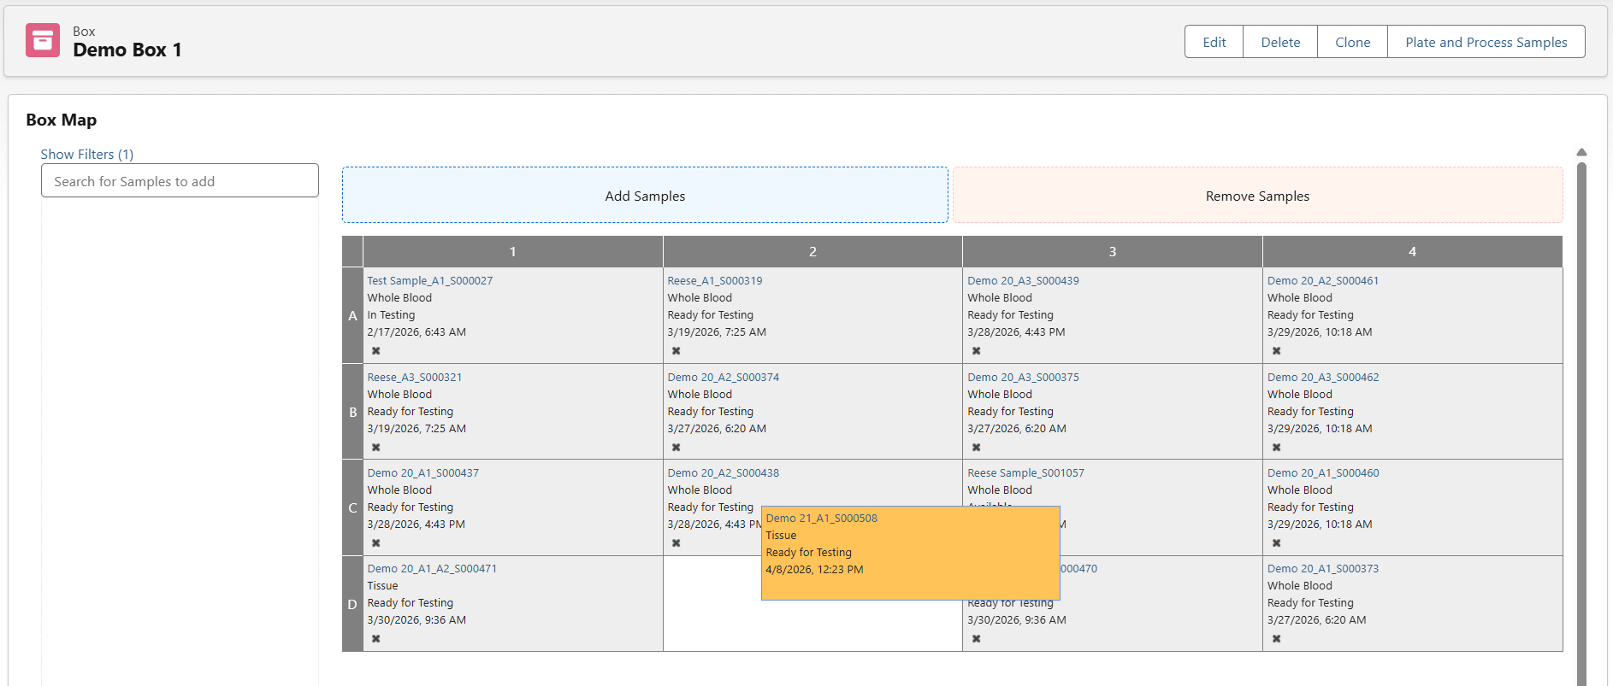Expand Show Filters (1)
The image size is (1613, 686).
[x=87, y=154]
